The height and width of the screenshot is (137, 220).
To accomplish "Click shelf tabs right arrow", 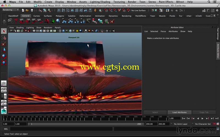I will point(214,16).
